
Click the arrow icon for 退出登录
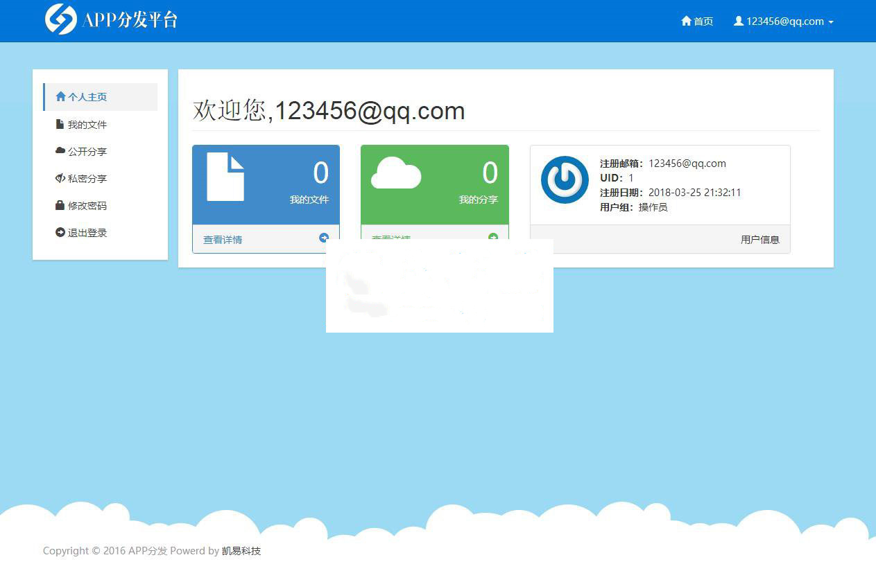tap(60, 233)
